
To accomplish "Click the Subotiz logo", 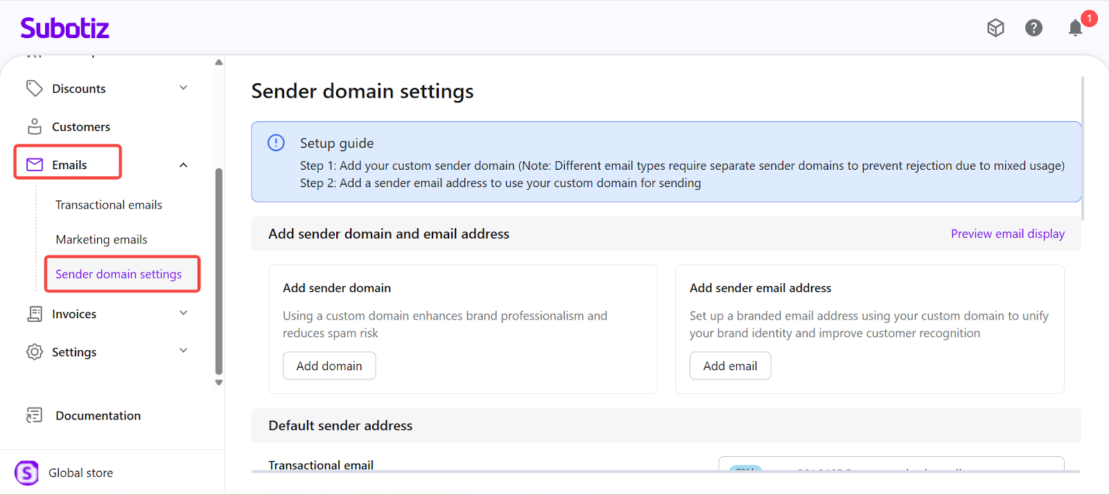I will coord(64,28).
